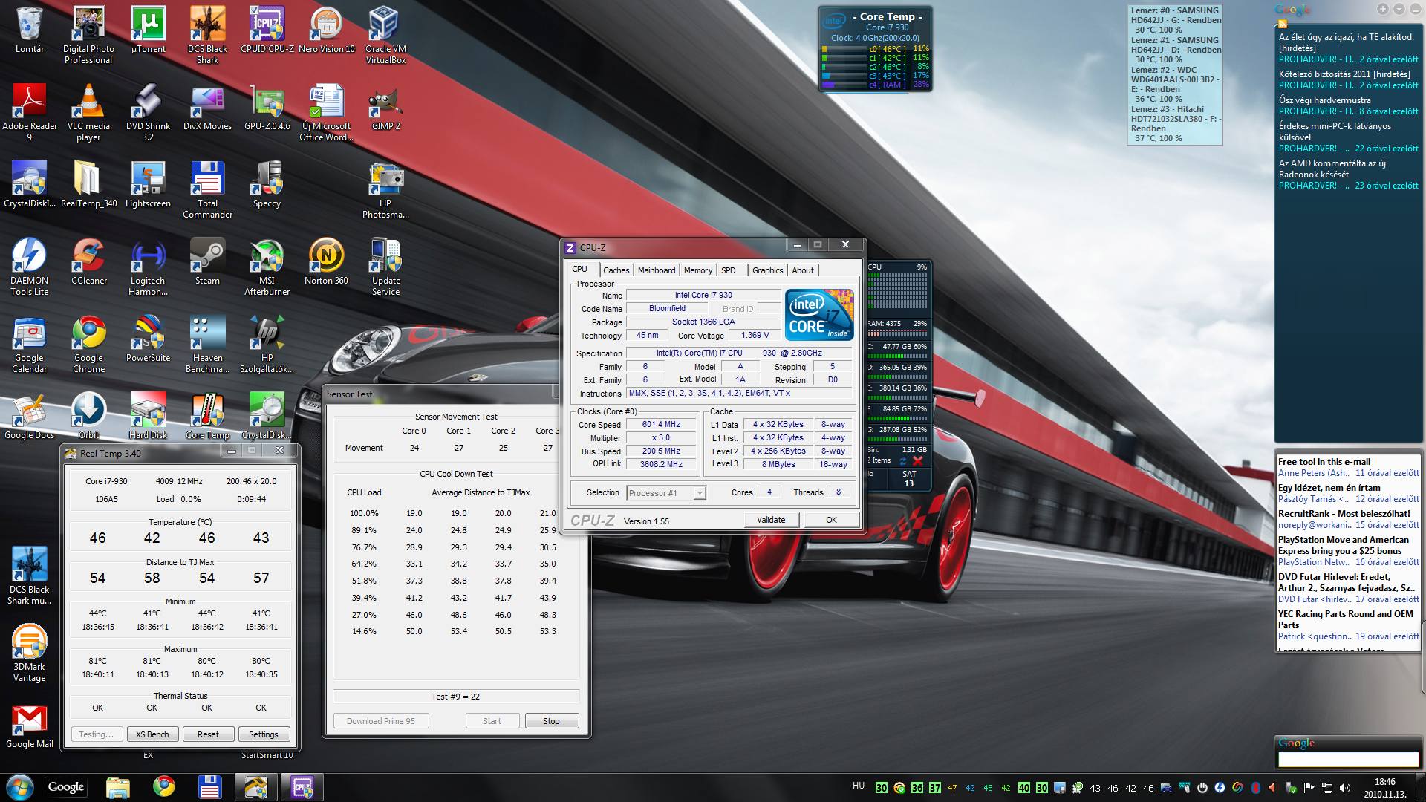Click the Google taskbar search box

point(66,787)
